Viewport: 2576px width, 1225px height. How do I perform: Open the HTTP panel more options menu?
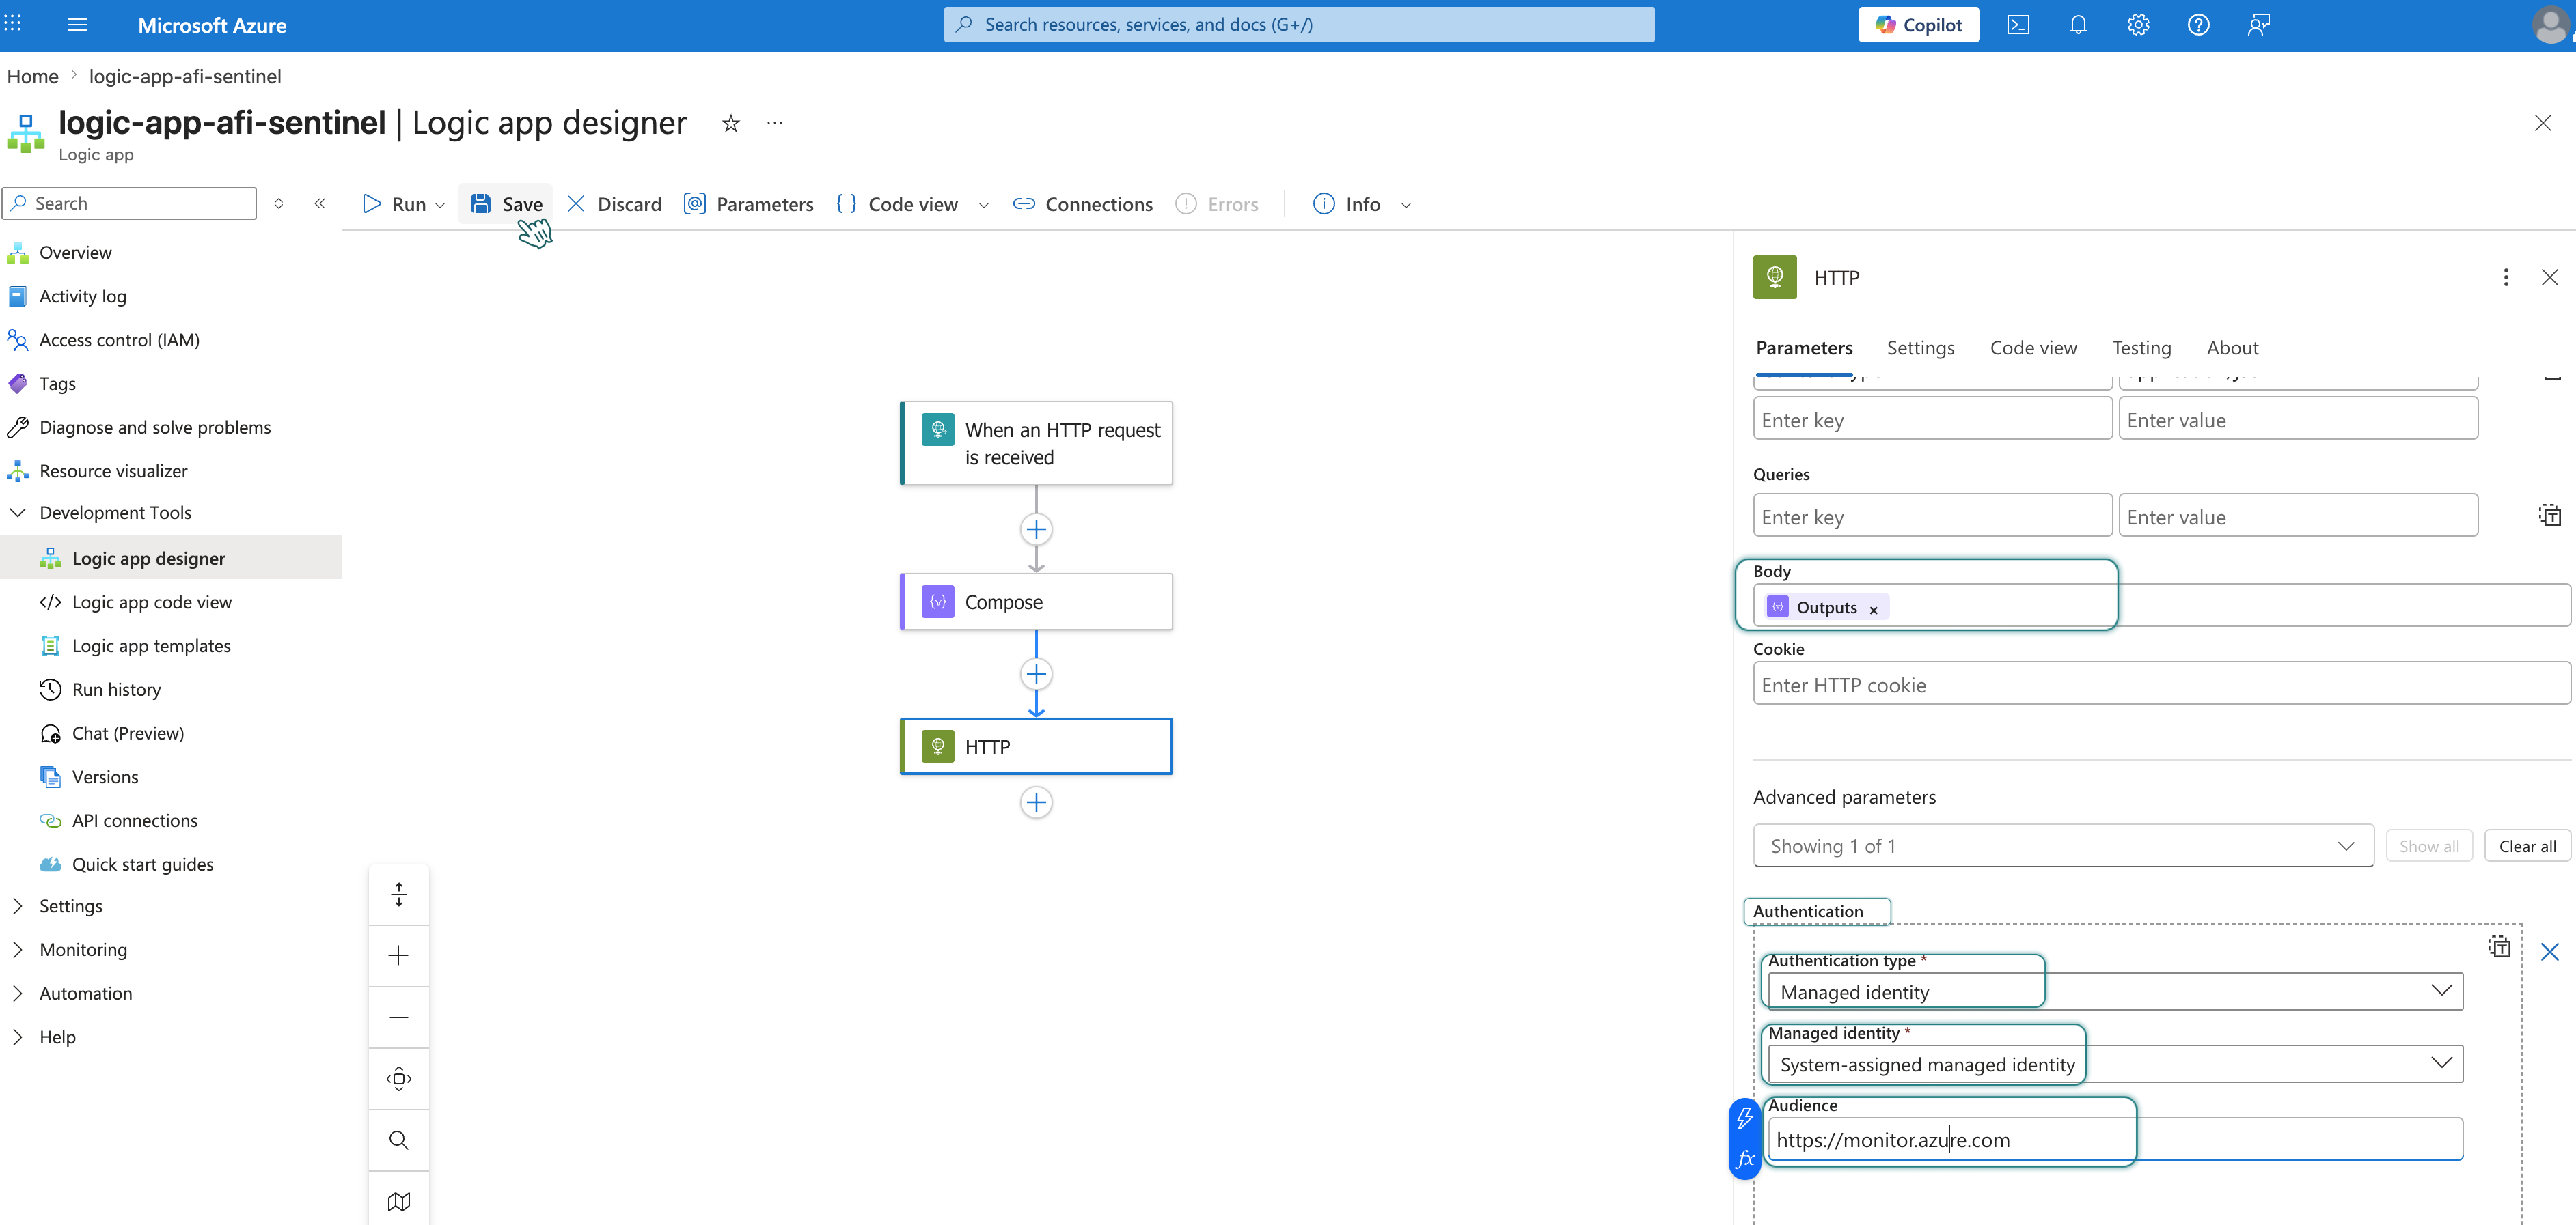coord(2505,278)
